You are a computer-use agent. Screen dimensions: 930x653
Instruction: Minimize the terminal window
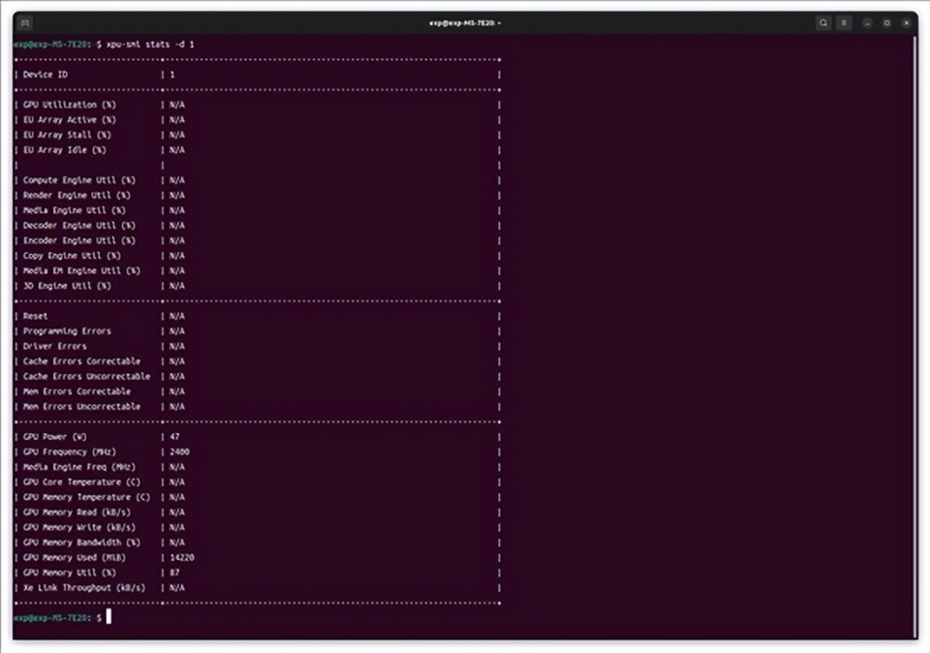pos(867,23)
